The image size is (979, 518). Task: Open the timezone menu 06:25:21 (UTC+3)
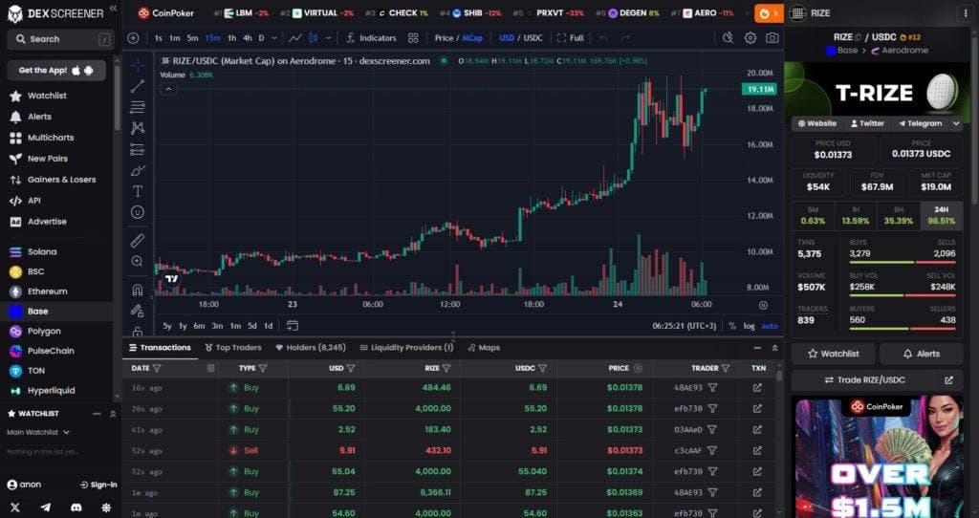click(685, 326)
